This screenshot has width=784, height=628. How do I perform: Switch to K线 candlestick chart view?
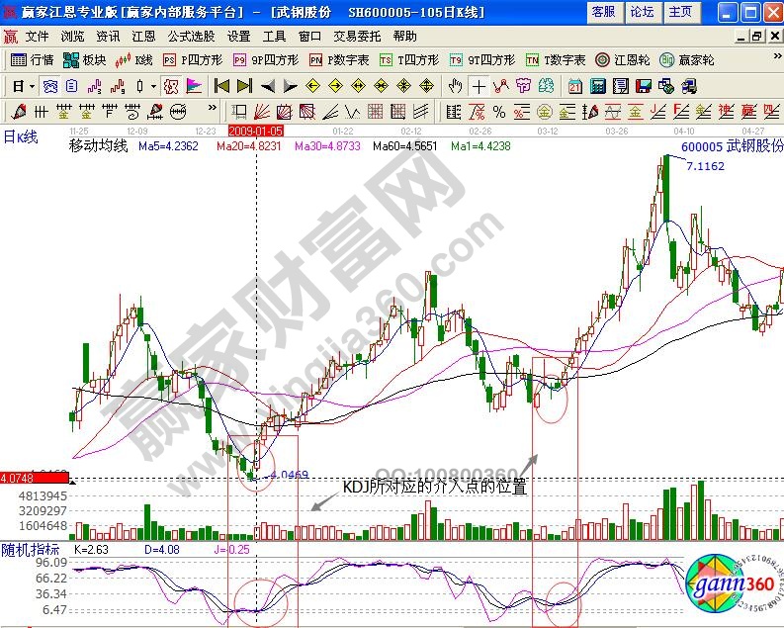pyautogui.click(x=135, y=59)
